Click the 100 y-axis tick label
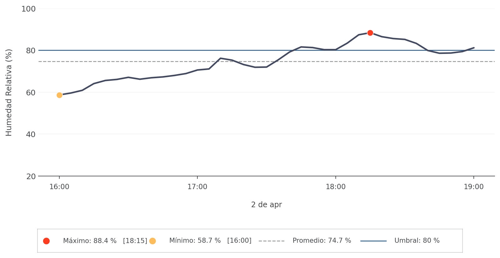500x258 pixels. pyautogui.click(x=28, y=9)
